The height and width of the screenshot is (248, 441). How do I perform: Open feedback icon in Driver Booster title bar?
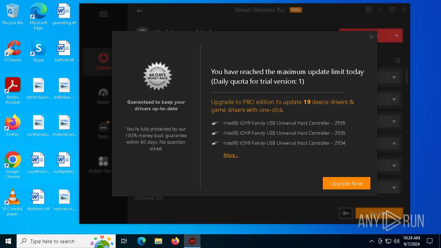[368, 10]
